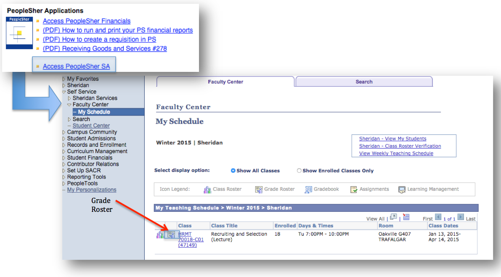
Task: Select the Show Enrolled Classes Only option
Action: point(299,171)
